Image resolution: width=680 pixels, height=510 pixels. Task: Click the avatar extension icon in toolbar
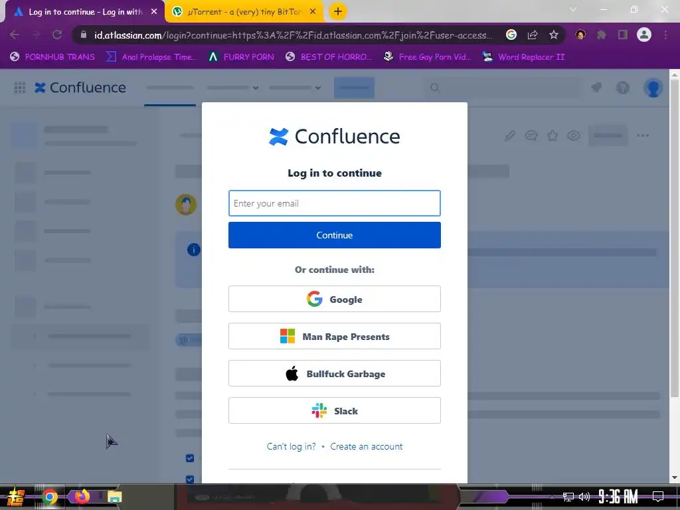580,35
